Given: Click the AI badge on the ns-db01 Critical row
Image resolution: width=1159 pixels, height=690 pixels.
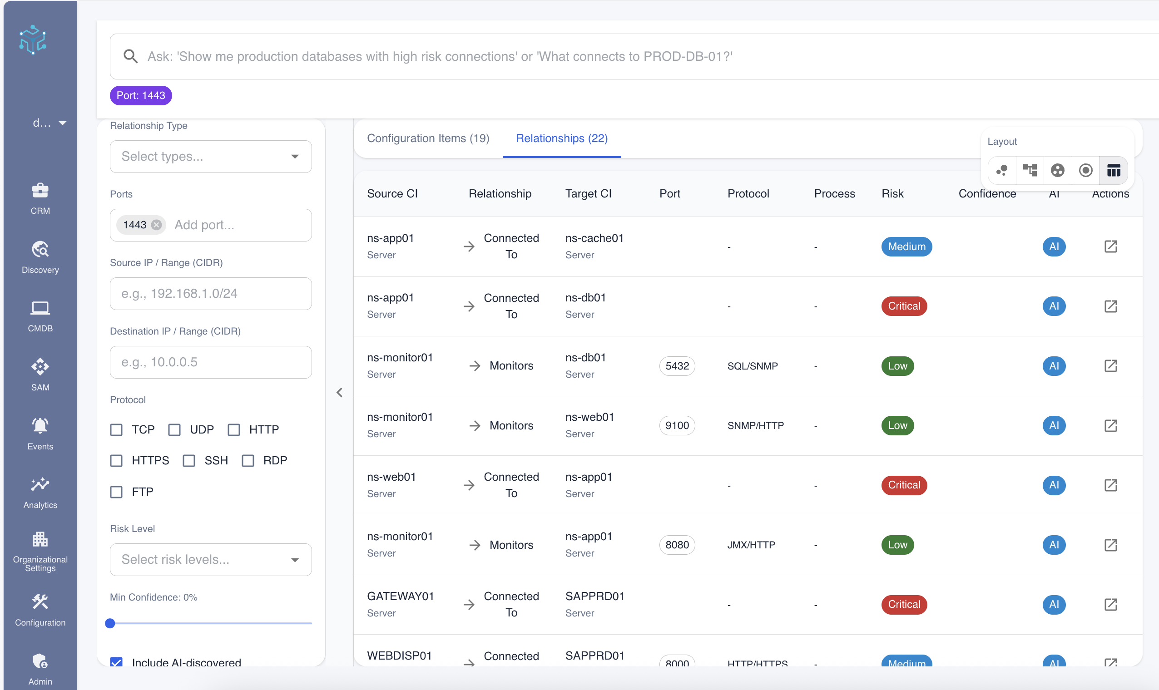Looking at the screenshot, I should tap(1055, 306).
